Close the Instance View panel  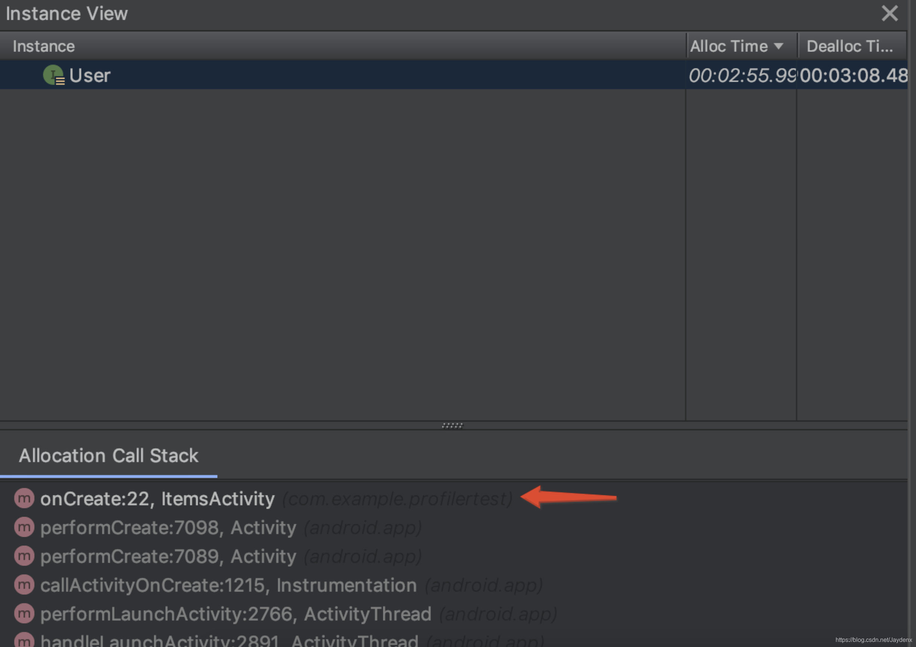tap(889, 13)
